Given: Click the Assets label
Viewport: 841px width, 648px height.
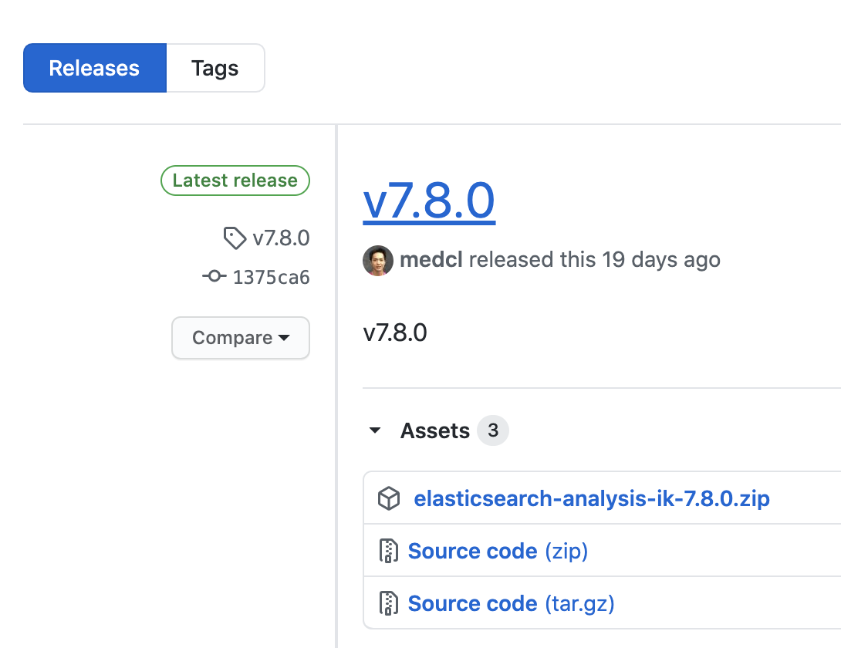Looking at the screenshot, I should (x=434, y=430).
